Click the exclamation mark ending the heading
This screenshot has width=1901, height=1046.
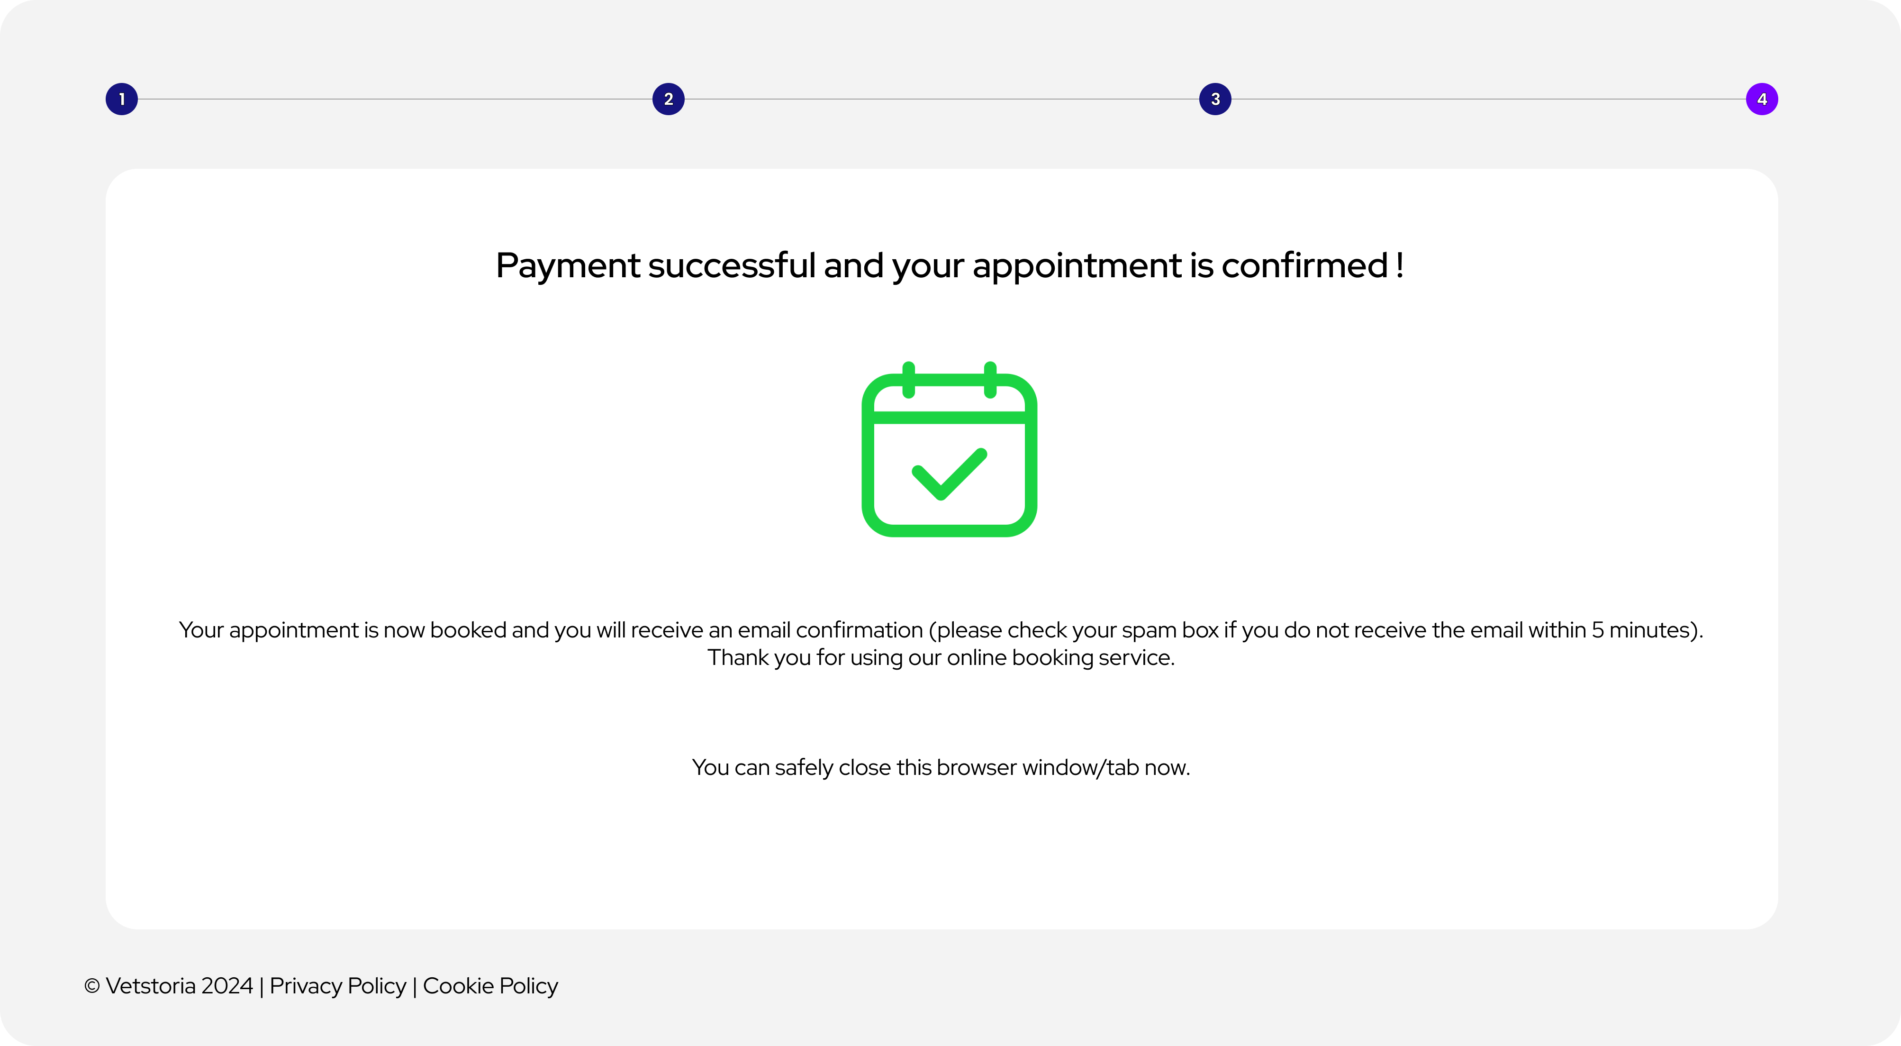pos(1399,265)
